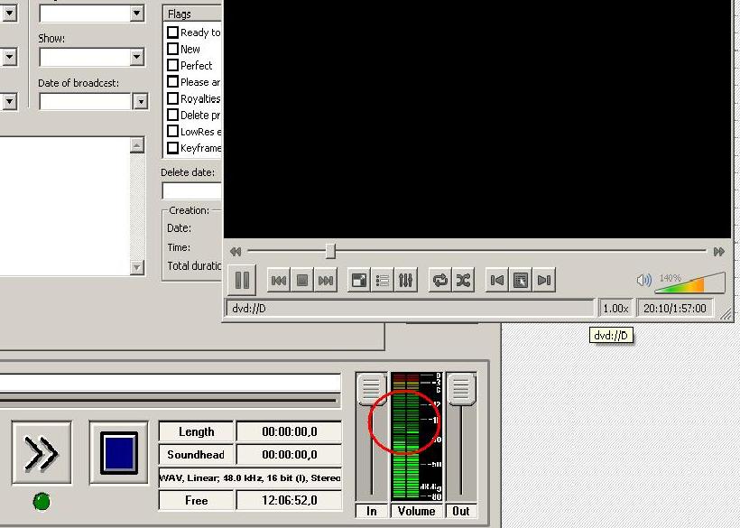This screenshot has width=740, height=528.
Task: Enable the "Ready to" flag checkbox
Action: [x=172, y=32]
